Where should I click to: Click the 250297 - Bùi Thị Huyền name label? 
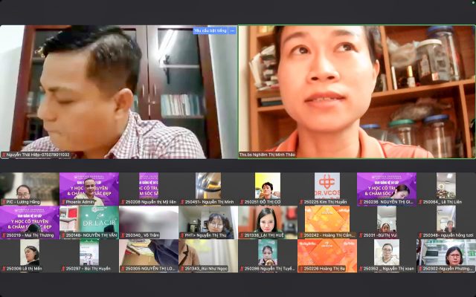tap(89, 269)
